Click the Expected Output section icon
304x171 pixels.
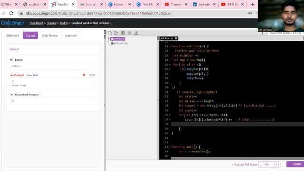click(11, 95)
